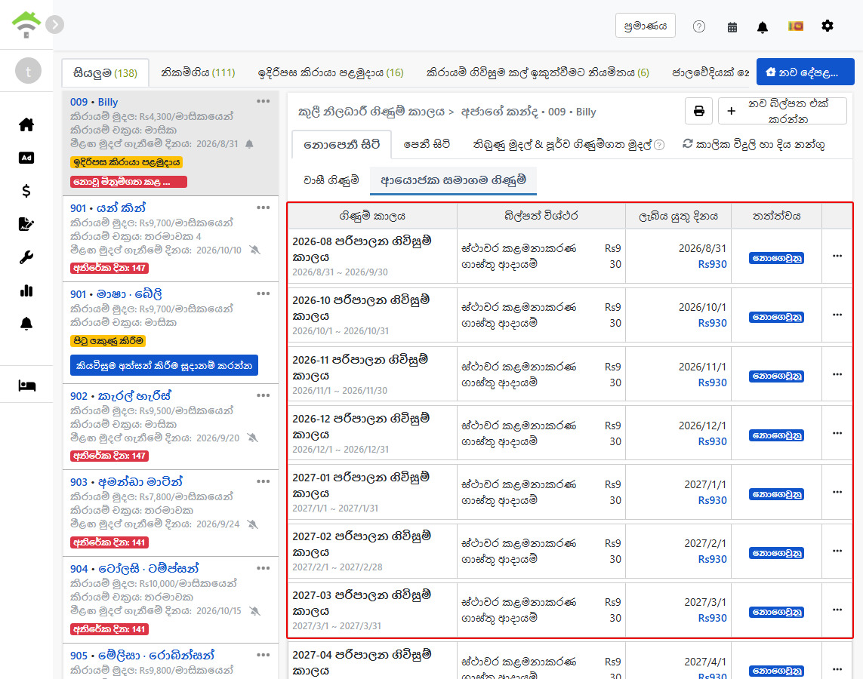Open the bar chart reports icon
This screenshot has width=863, height=679.
coord(26,291)
